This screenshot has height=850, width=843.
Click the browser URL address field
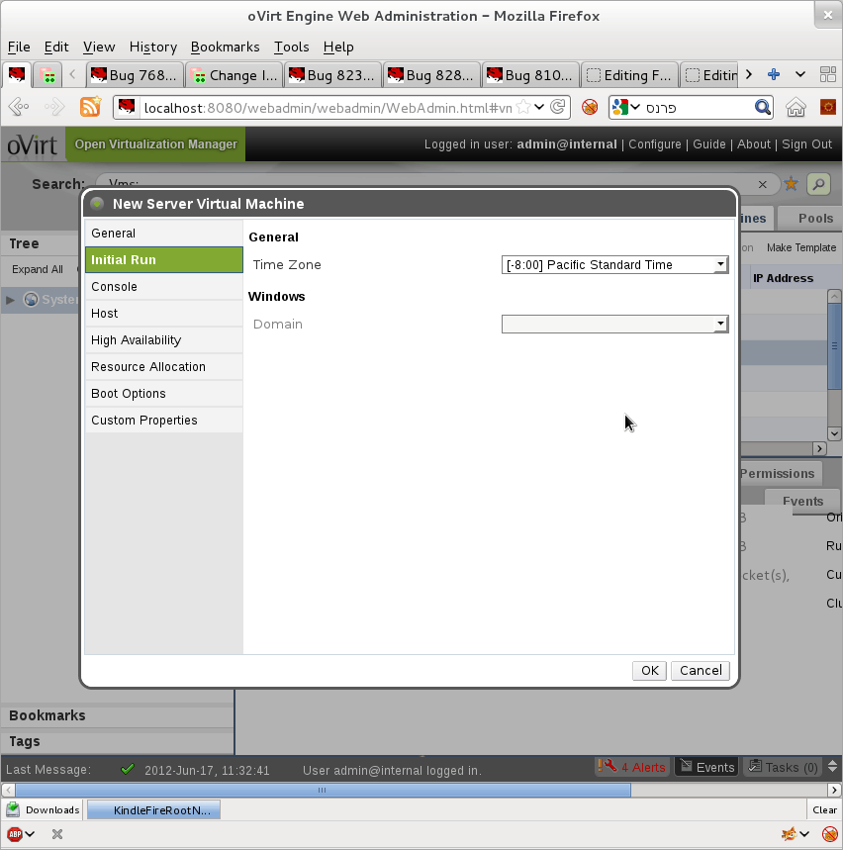coord(327,107)
